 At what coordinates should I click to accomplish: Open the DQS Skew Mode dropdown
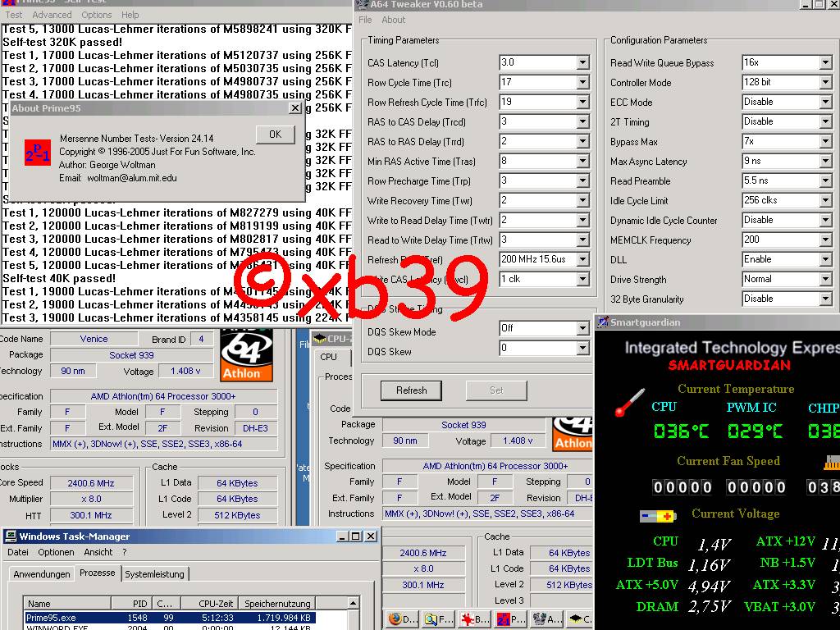[583, 328]
